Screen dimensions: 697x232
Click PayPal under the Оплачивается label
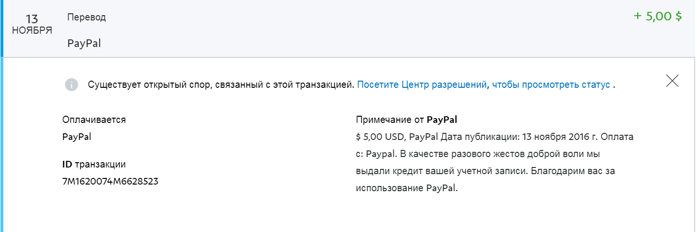[76, 137]
